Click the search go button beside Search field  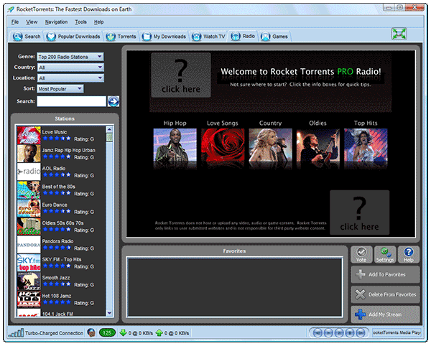pyautogui.click(x=113, y=101)
